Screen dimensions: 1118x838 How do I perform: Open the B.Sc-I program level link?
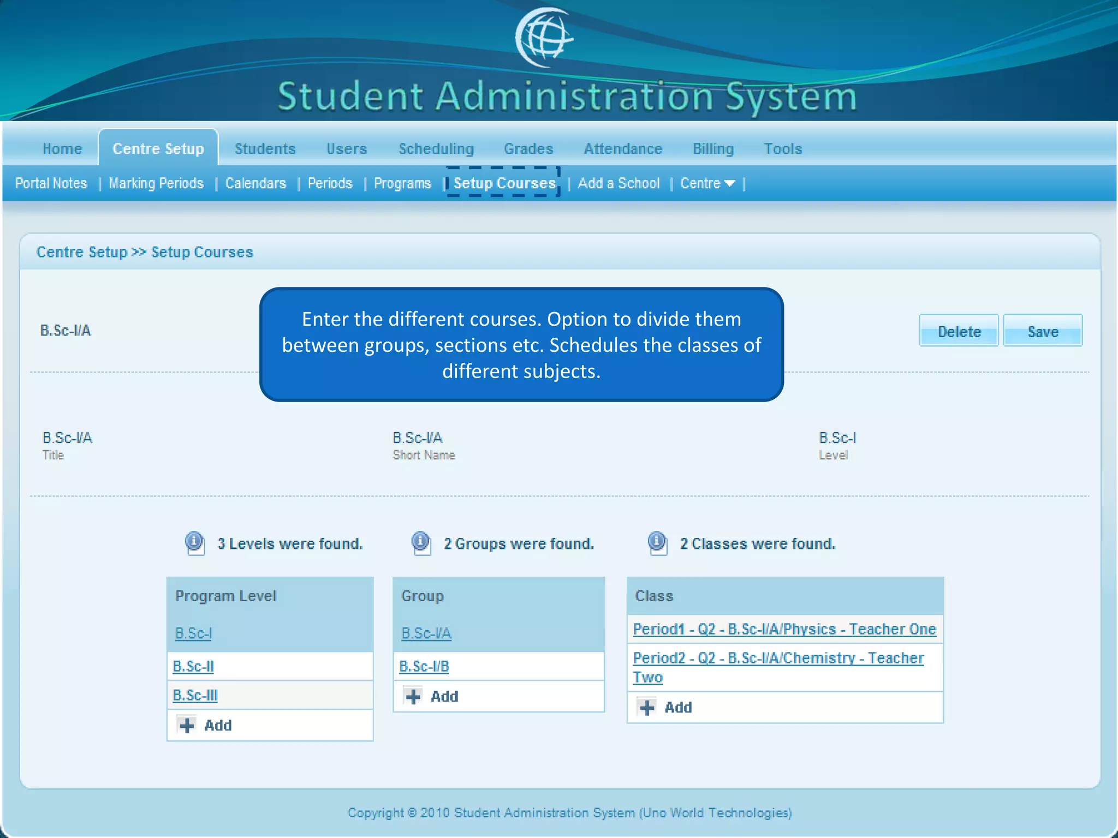[x=193, y=633]
